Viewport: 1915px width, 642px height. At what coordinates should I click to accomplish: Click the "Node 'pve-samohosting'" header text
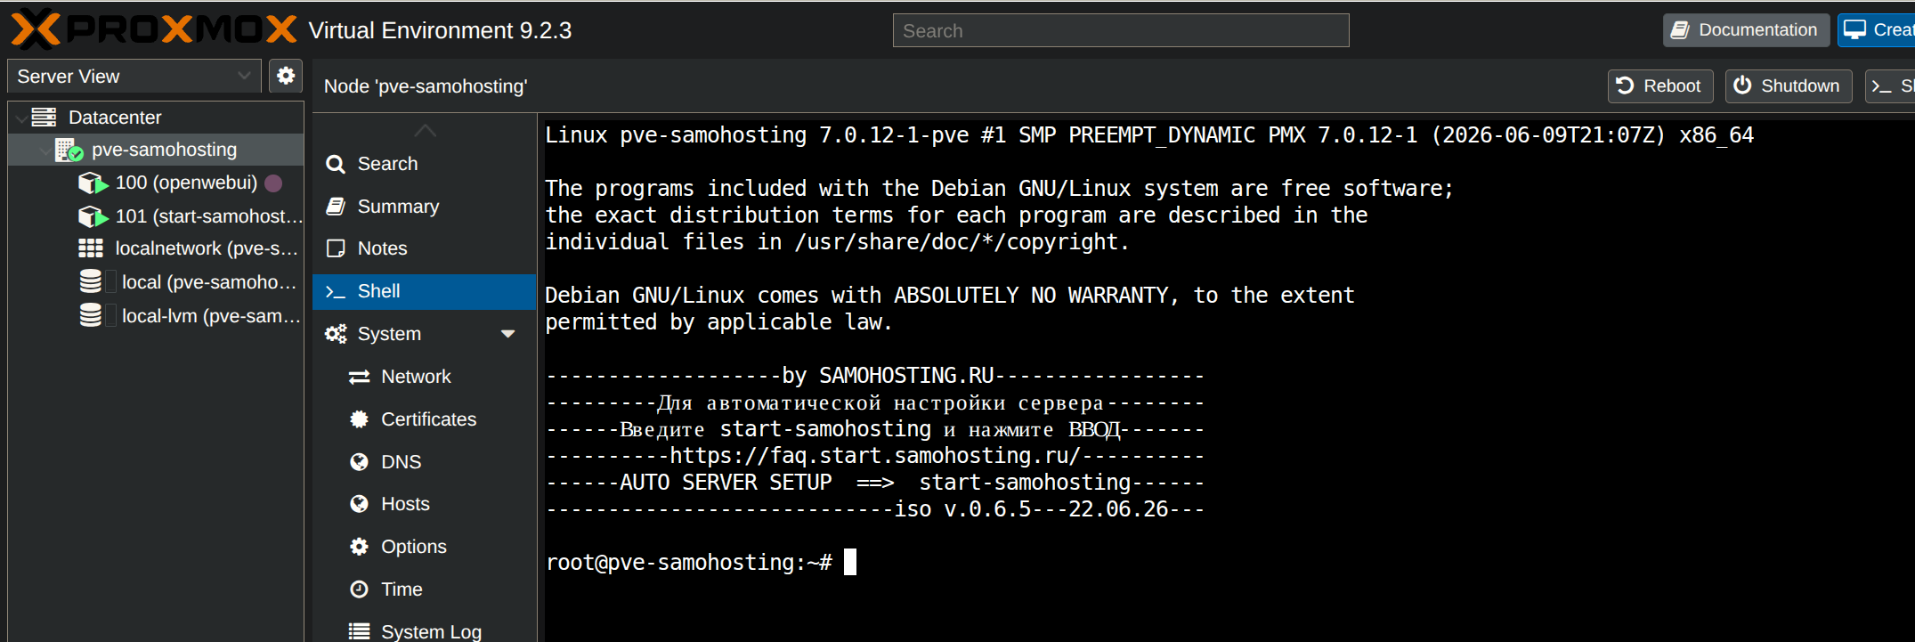[426, 86]
